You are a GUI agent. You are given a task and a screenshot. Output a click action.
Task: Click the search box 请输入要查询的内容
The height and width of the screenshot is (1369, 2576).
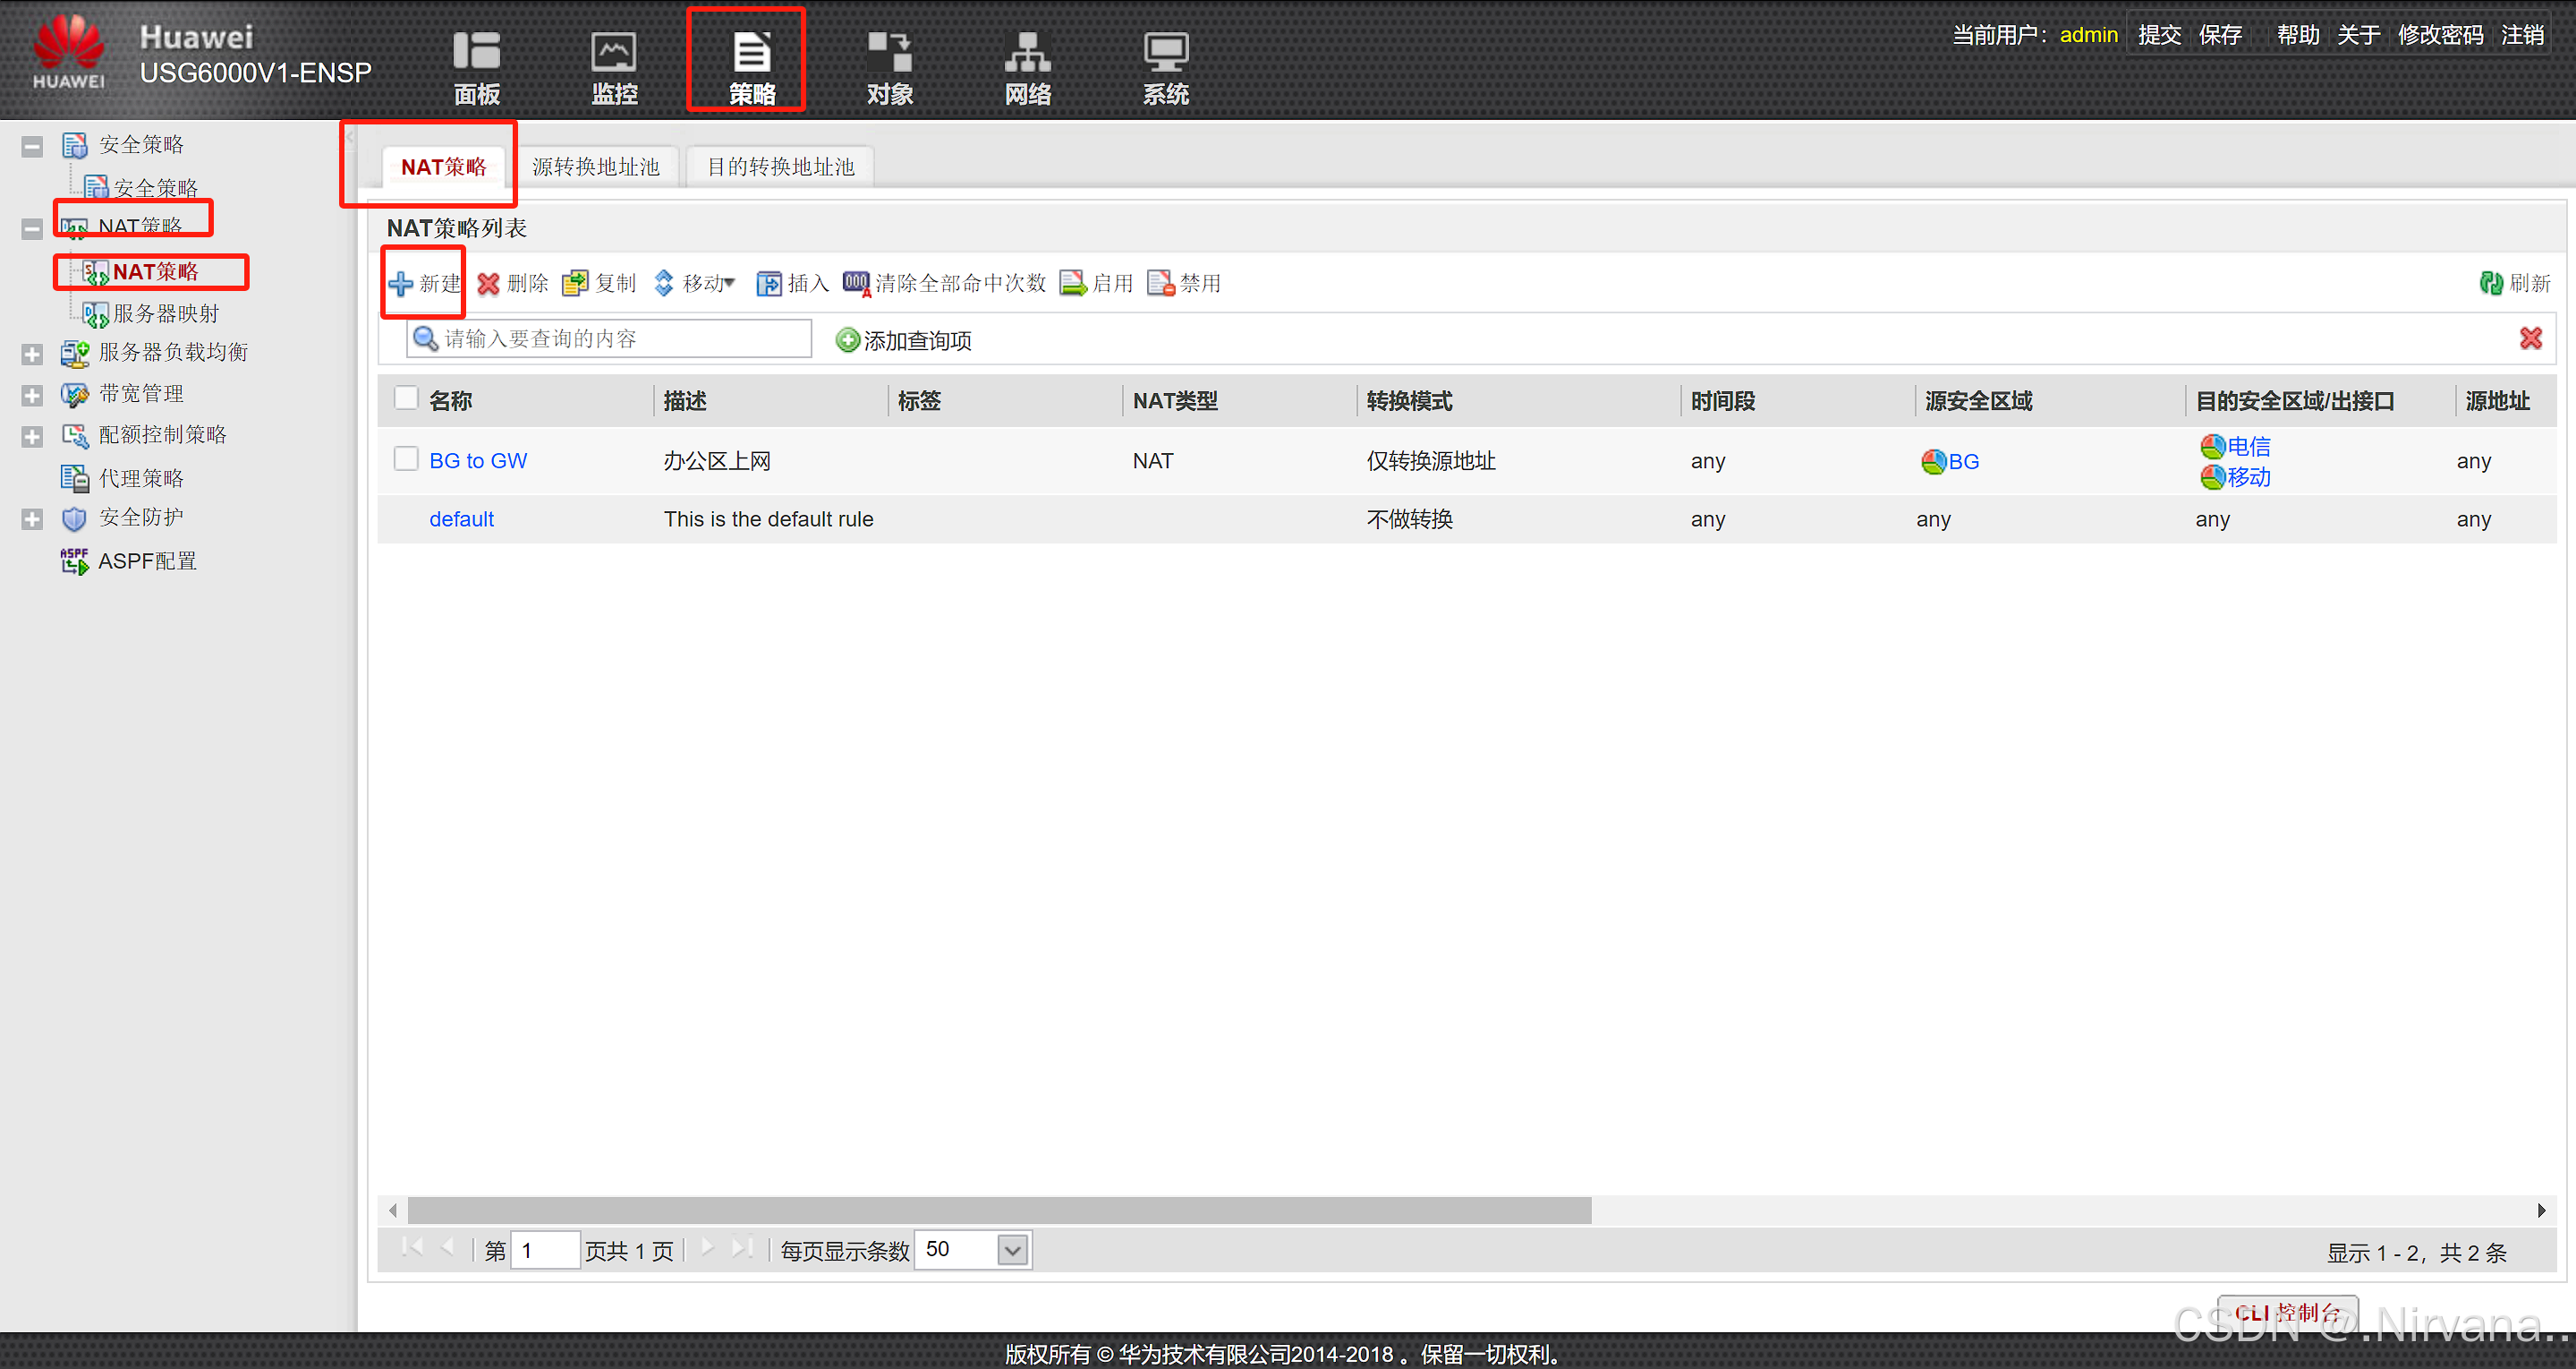coord(609,338)
